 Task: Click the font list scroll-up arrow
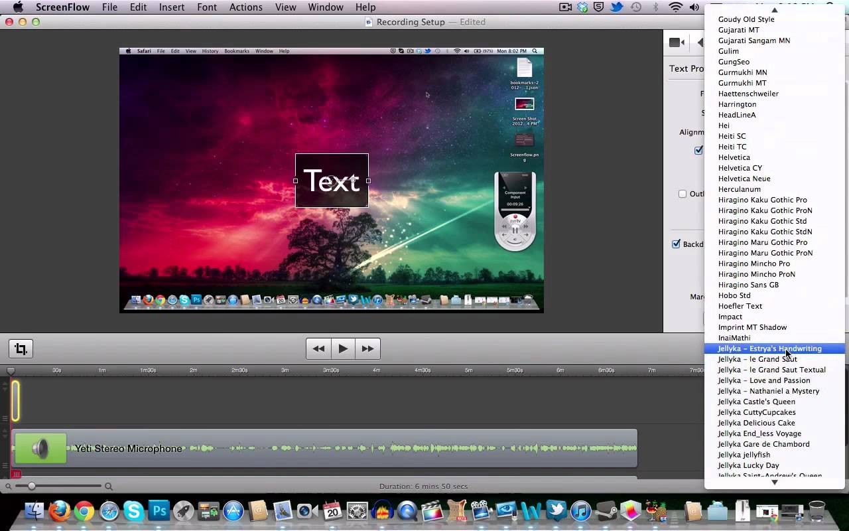pos(774,9)
